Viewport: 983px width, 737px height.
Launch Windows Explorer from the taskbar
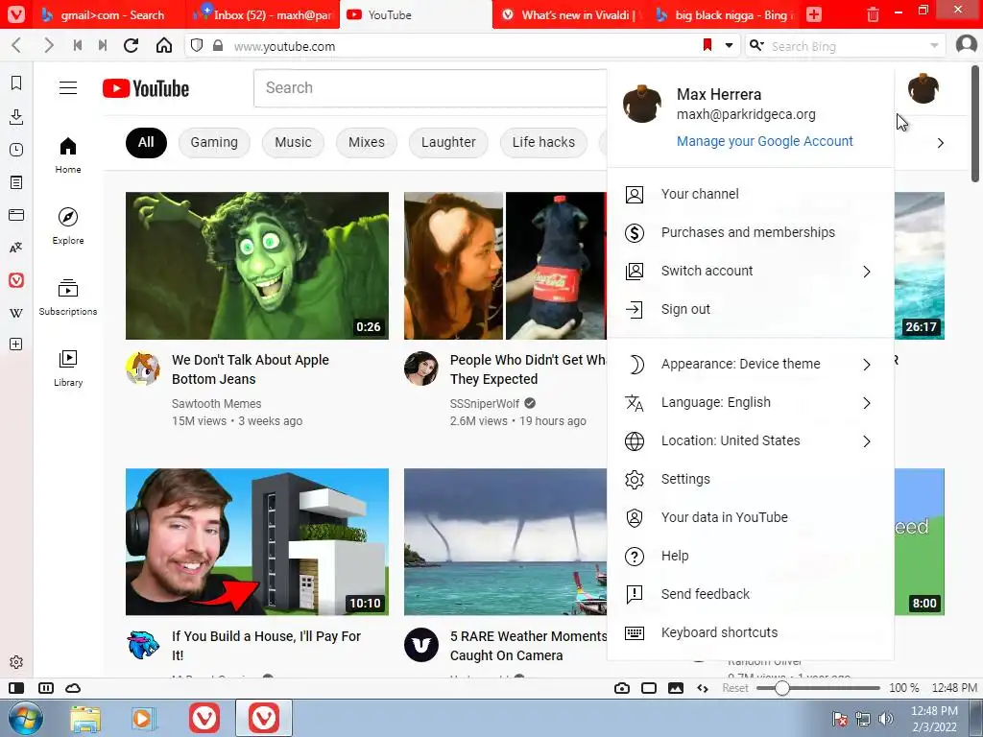pyautogui.click(x=85, y=719)
